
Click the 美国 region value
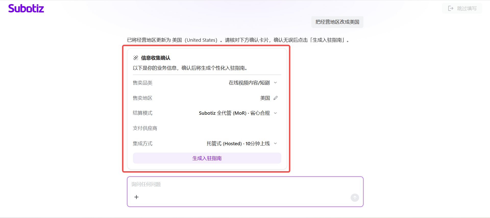point(265,98)
